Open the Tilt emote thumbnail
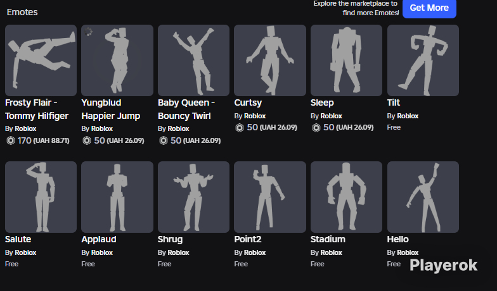 (423, 61)
